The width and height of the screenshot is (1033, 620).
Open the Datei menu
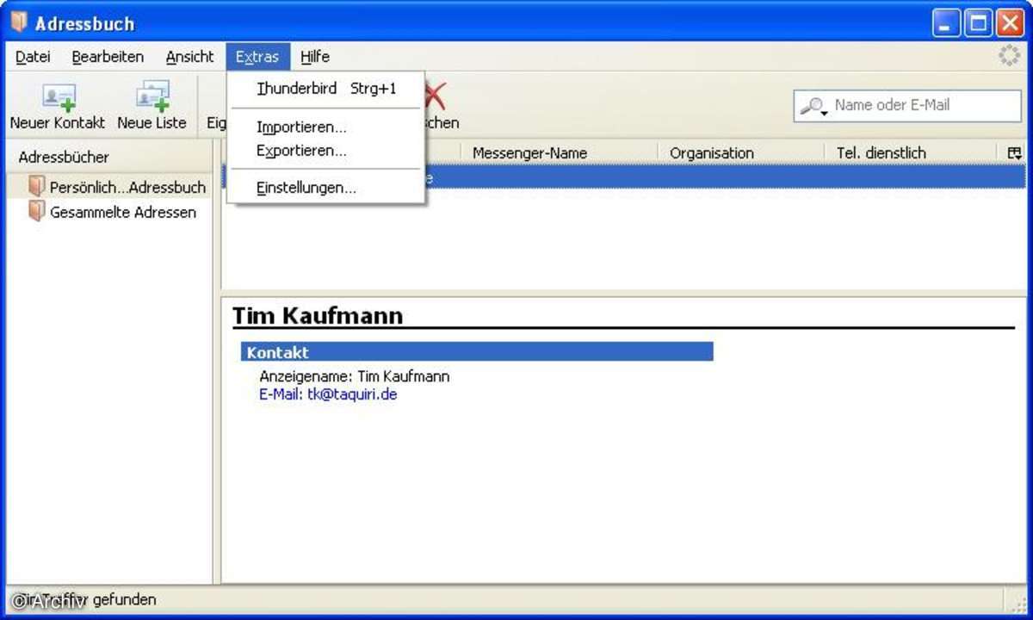33,57
